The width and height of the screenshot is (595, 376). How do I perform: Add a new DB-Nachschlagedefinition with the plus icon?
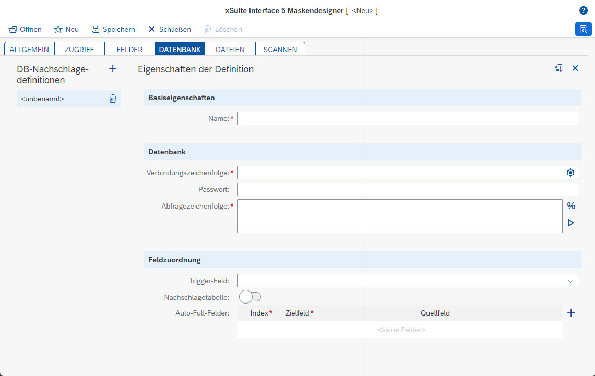point(112,68)
